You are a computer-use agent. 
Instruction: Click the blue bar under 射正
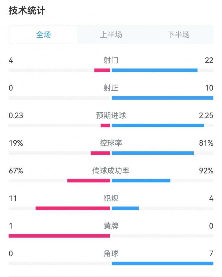pos(163,98)
